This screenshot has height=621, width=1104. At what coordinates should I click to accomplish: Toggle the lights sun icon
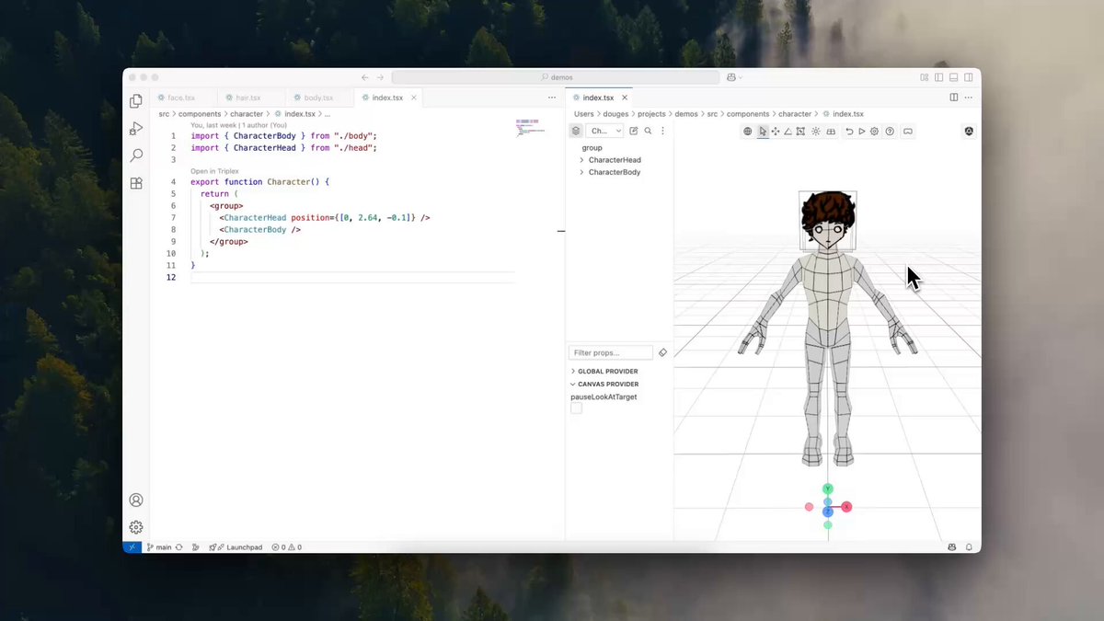816,132
